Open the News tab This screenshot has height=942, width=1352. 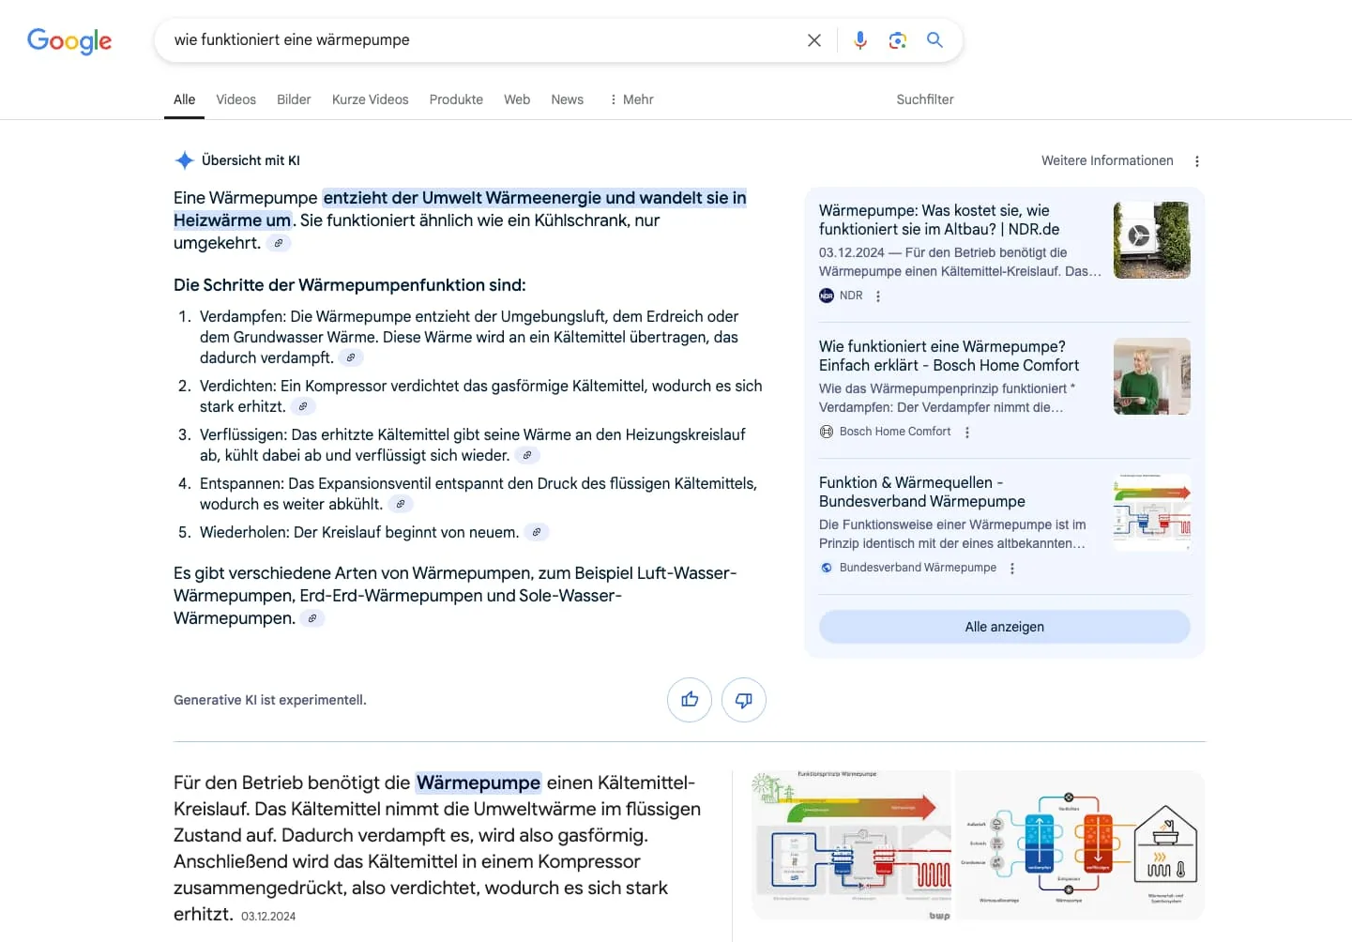(x=568, y=99)
